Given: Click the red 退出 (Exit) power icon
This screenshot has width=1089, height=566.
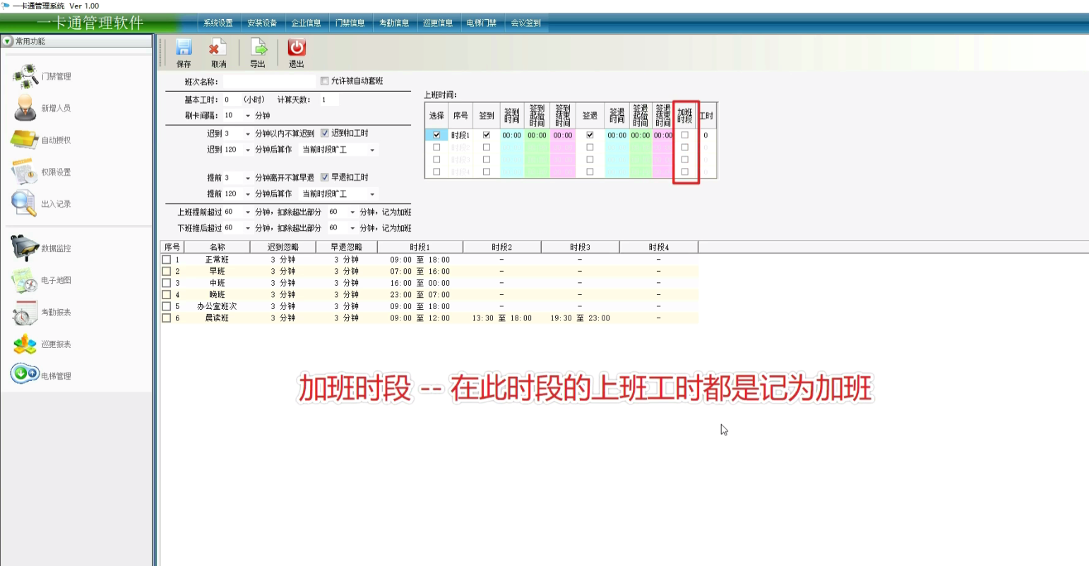Looking at the screenshot, I should coord(297,48).
